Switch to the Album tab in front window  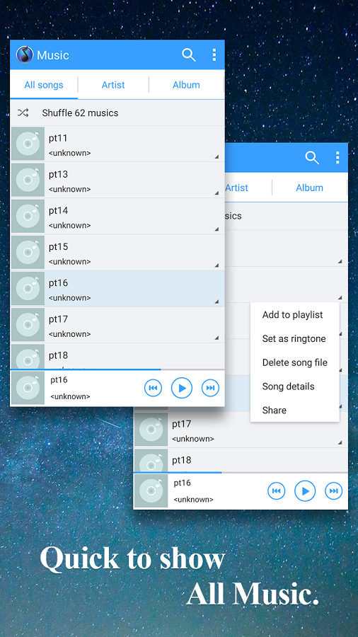pos(186,85)
